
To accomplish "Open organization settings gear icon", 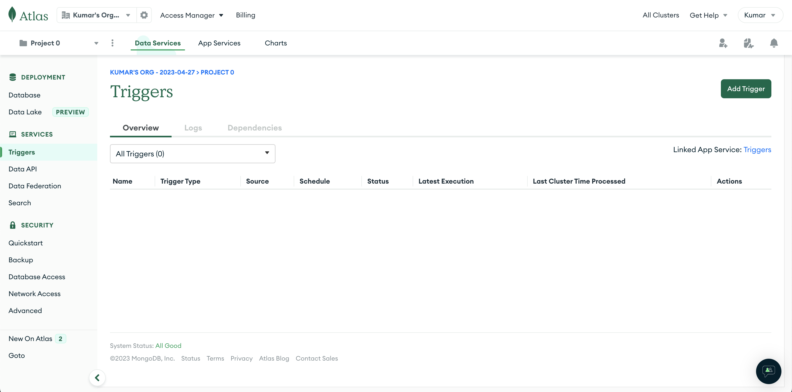I will (144, 15).
